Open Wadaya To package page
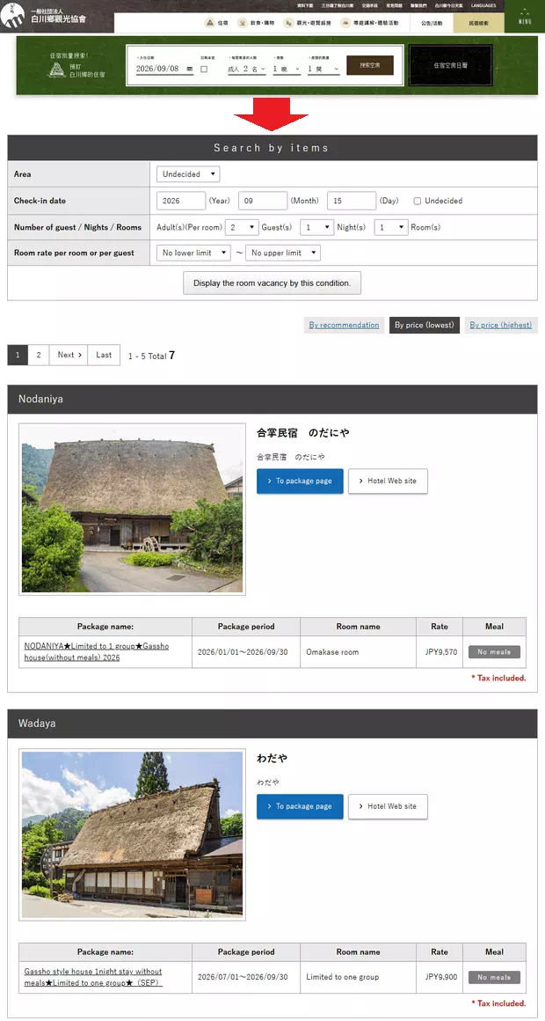 point(300,806)
